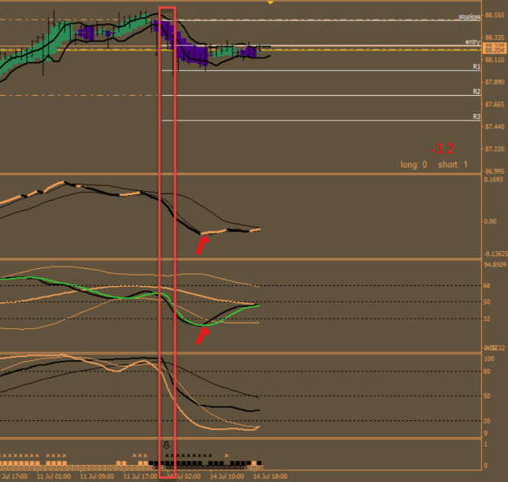Image resolution: width=508 pixels, height=482 pixels.
Task: Click the 'short: 1' position counter
Action: click(453, 164)
